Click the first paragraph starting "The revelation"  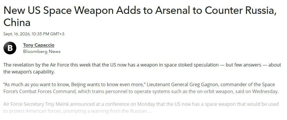point(142,68)
